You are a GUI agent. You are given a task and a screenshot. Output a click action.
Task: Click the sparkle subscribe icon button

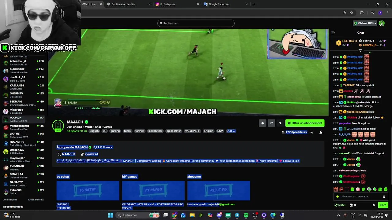coord(280,123)
